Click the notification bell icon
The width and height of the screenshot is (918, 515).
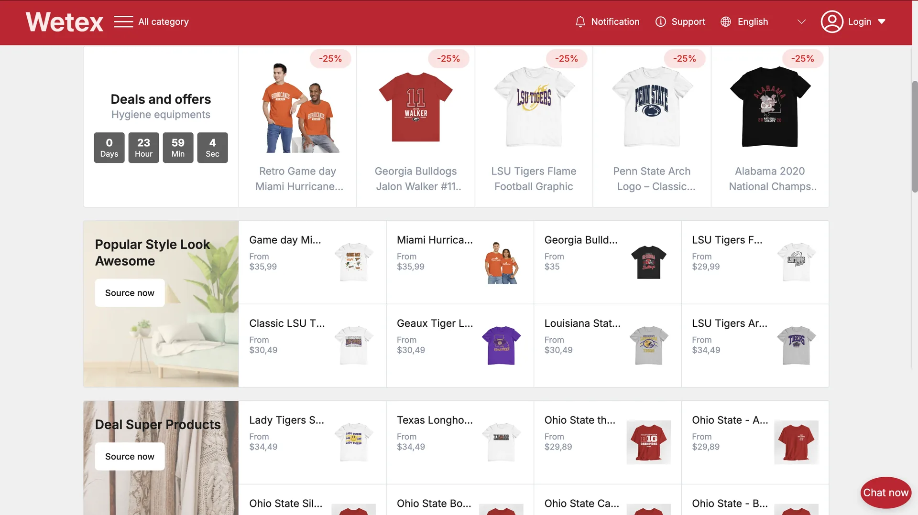point(580,22)
